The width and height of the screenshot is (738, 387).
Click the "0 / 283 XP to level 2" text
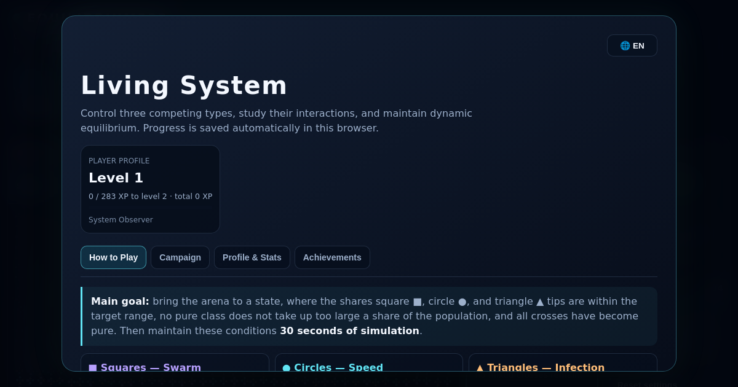pos(128,197)
